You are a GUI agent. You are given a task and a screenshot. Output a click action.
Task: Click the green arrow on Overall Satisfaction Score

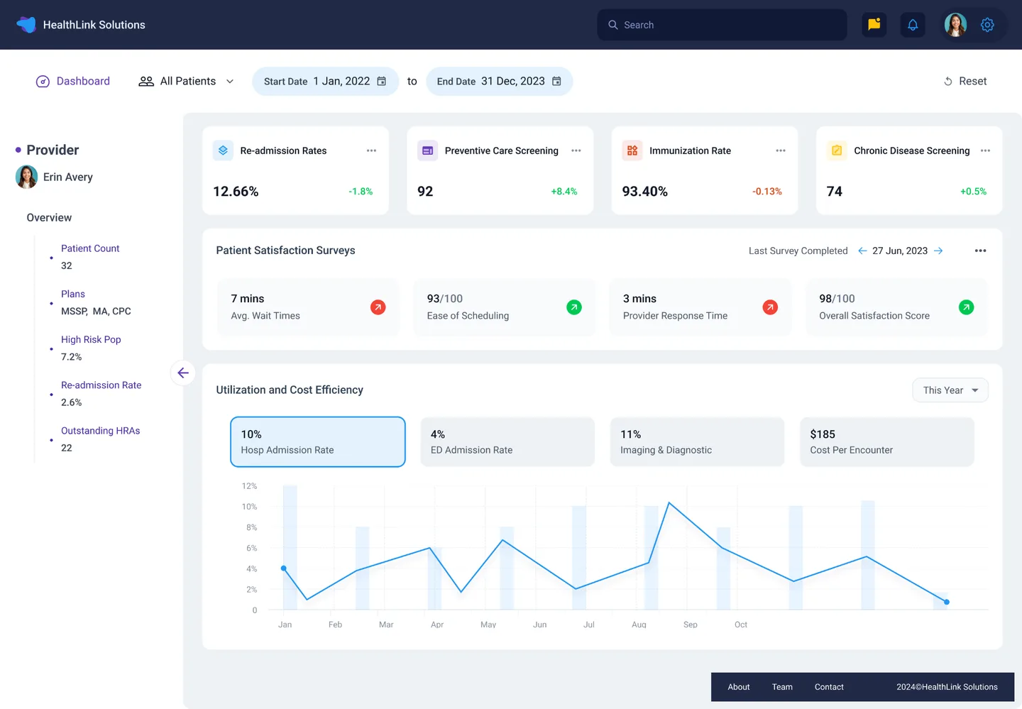[966, 307]
